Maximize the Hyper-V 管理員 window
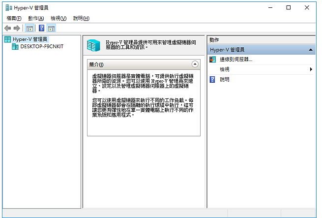The height and width of the screenshot is (218, 322). pyautogui.click(x=288, y=7)
